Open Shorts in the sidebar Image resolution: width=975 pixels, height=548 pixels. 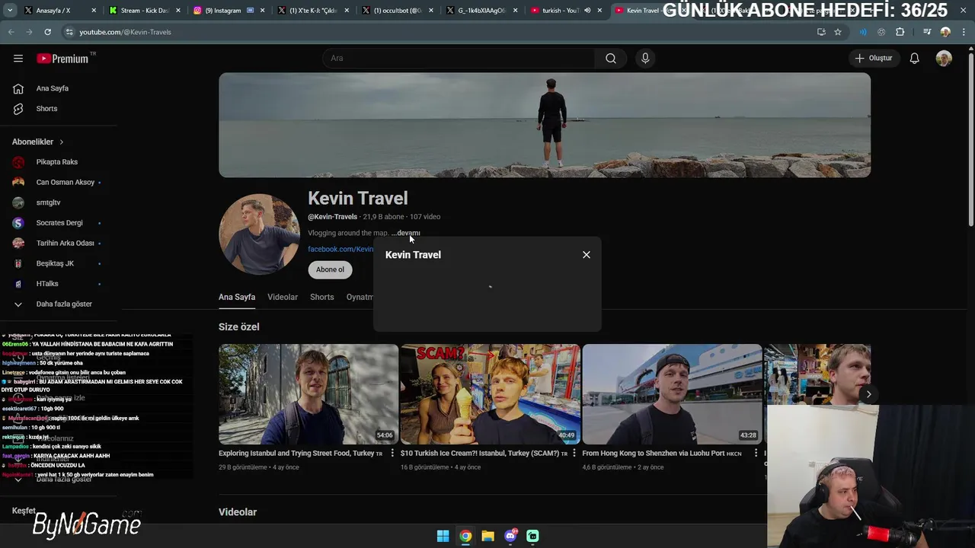point(46,109)
